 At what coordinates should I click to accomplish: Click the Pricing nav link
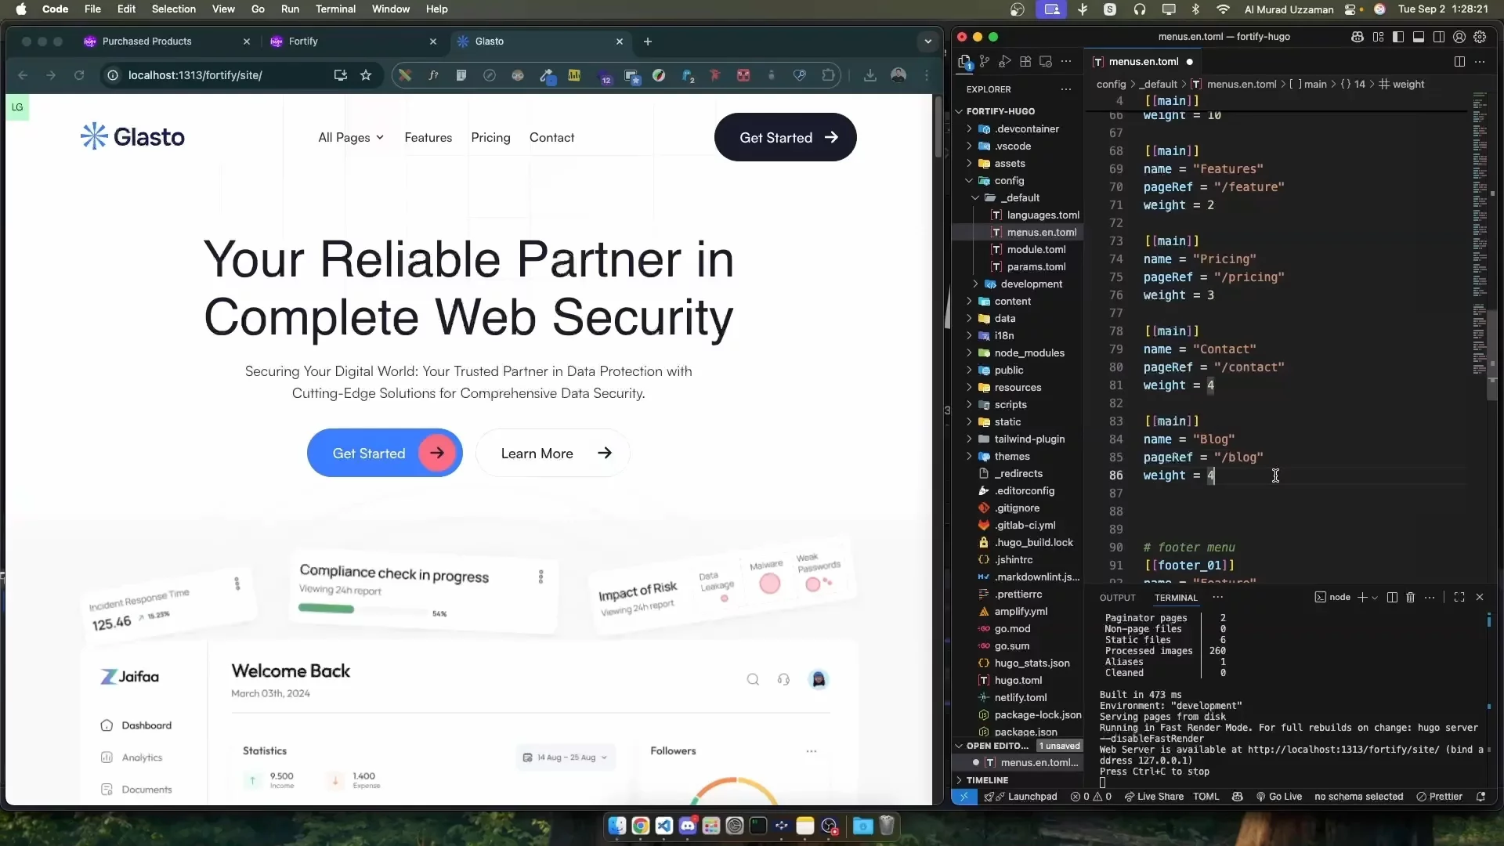(490, 137)
